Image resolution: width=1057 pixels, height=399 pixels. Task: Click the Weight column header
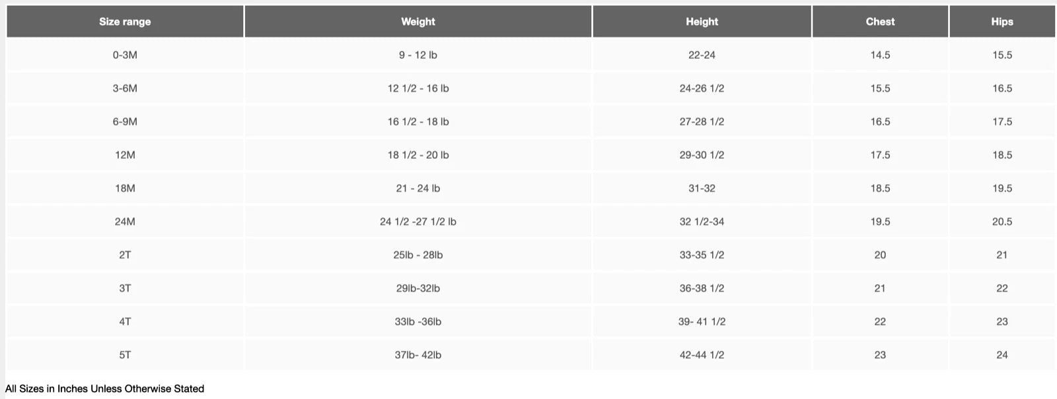[418, 22]
